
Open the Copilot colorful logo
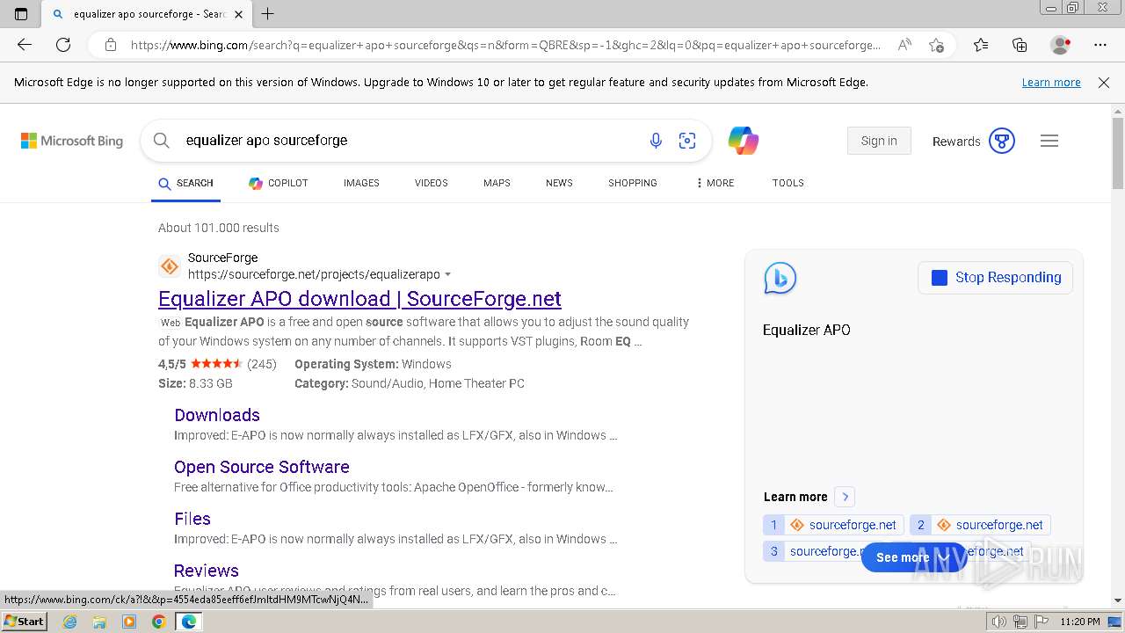(x=744, y=141)
